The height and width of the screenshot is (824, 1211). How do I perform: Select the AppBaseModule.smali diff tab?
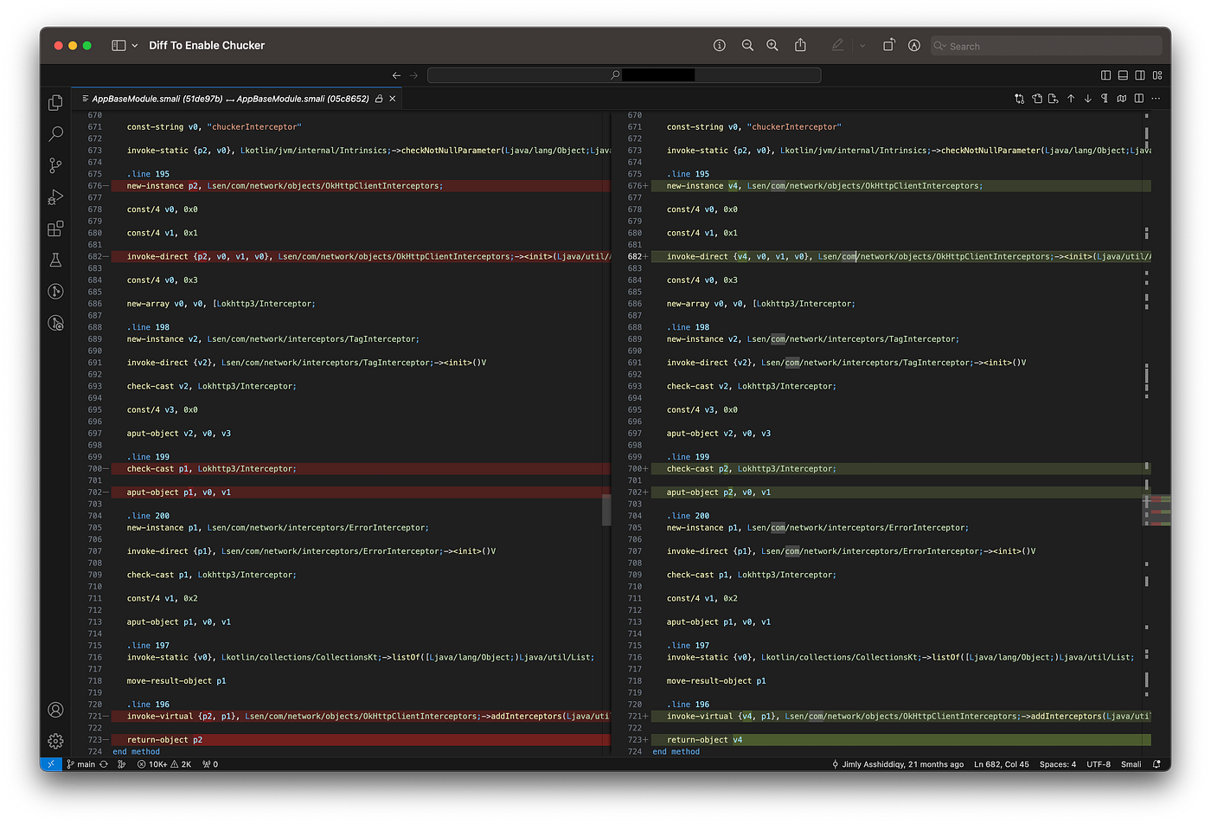pos(231,99)
